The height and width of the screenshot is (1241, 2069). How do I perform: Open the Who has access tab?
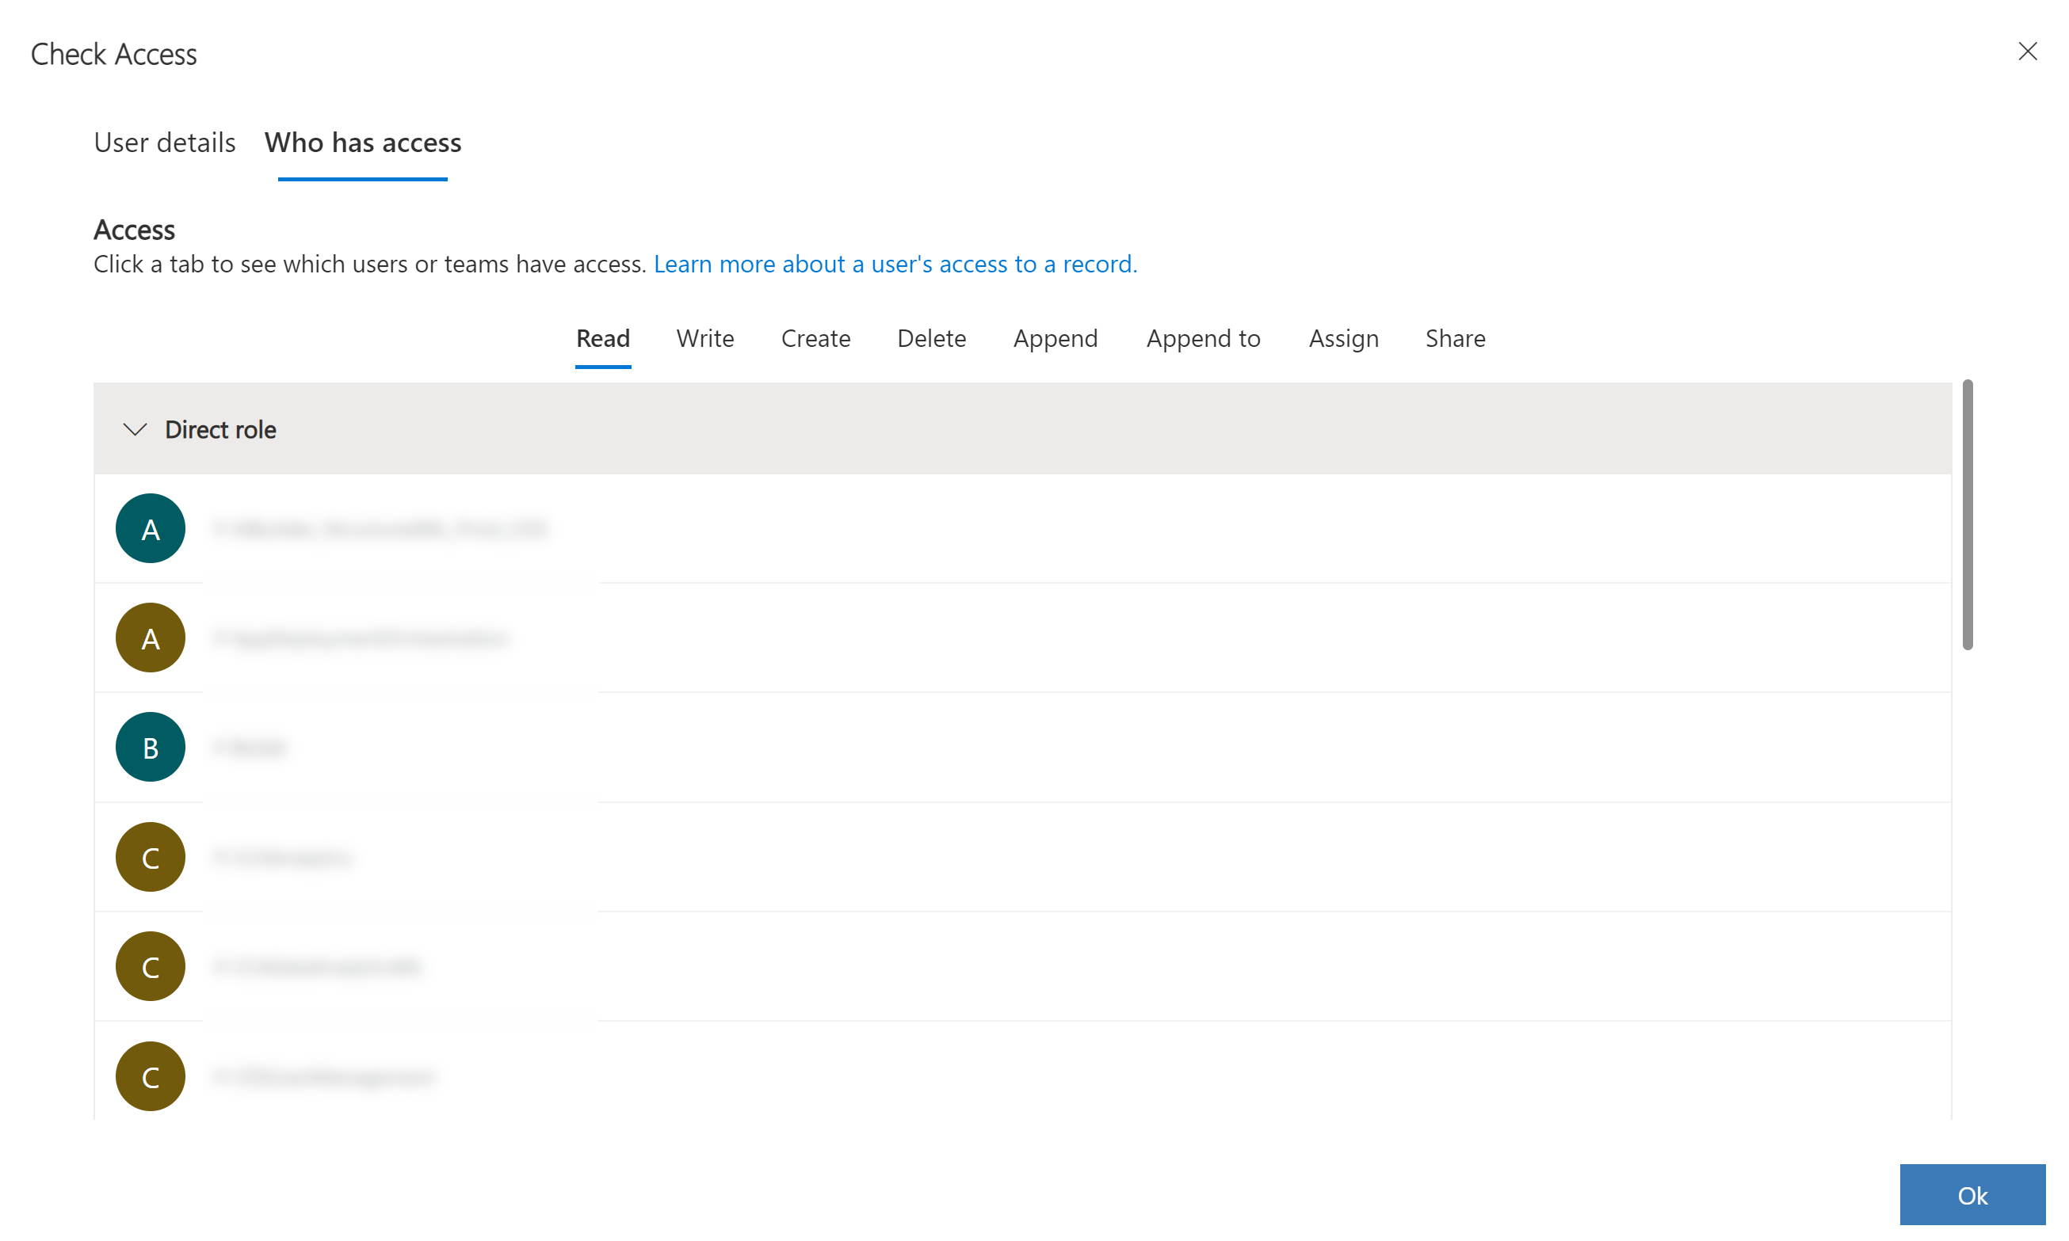click(x=364, y=140)
